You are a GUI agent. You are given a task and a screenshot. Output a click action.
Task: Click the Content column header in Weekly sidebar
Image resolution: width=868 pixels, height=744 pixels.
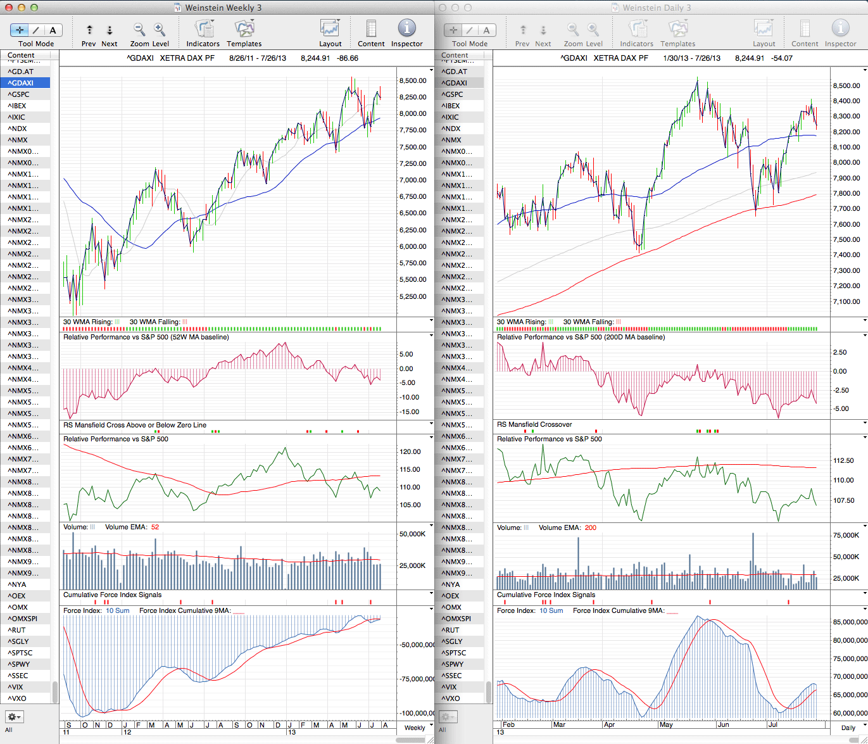(22, 56)
